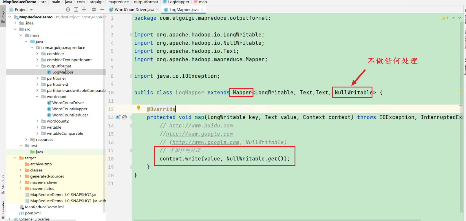
Task: Click line number 18 in gutter
Action: [x=111, y=159]
